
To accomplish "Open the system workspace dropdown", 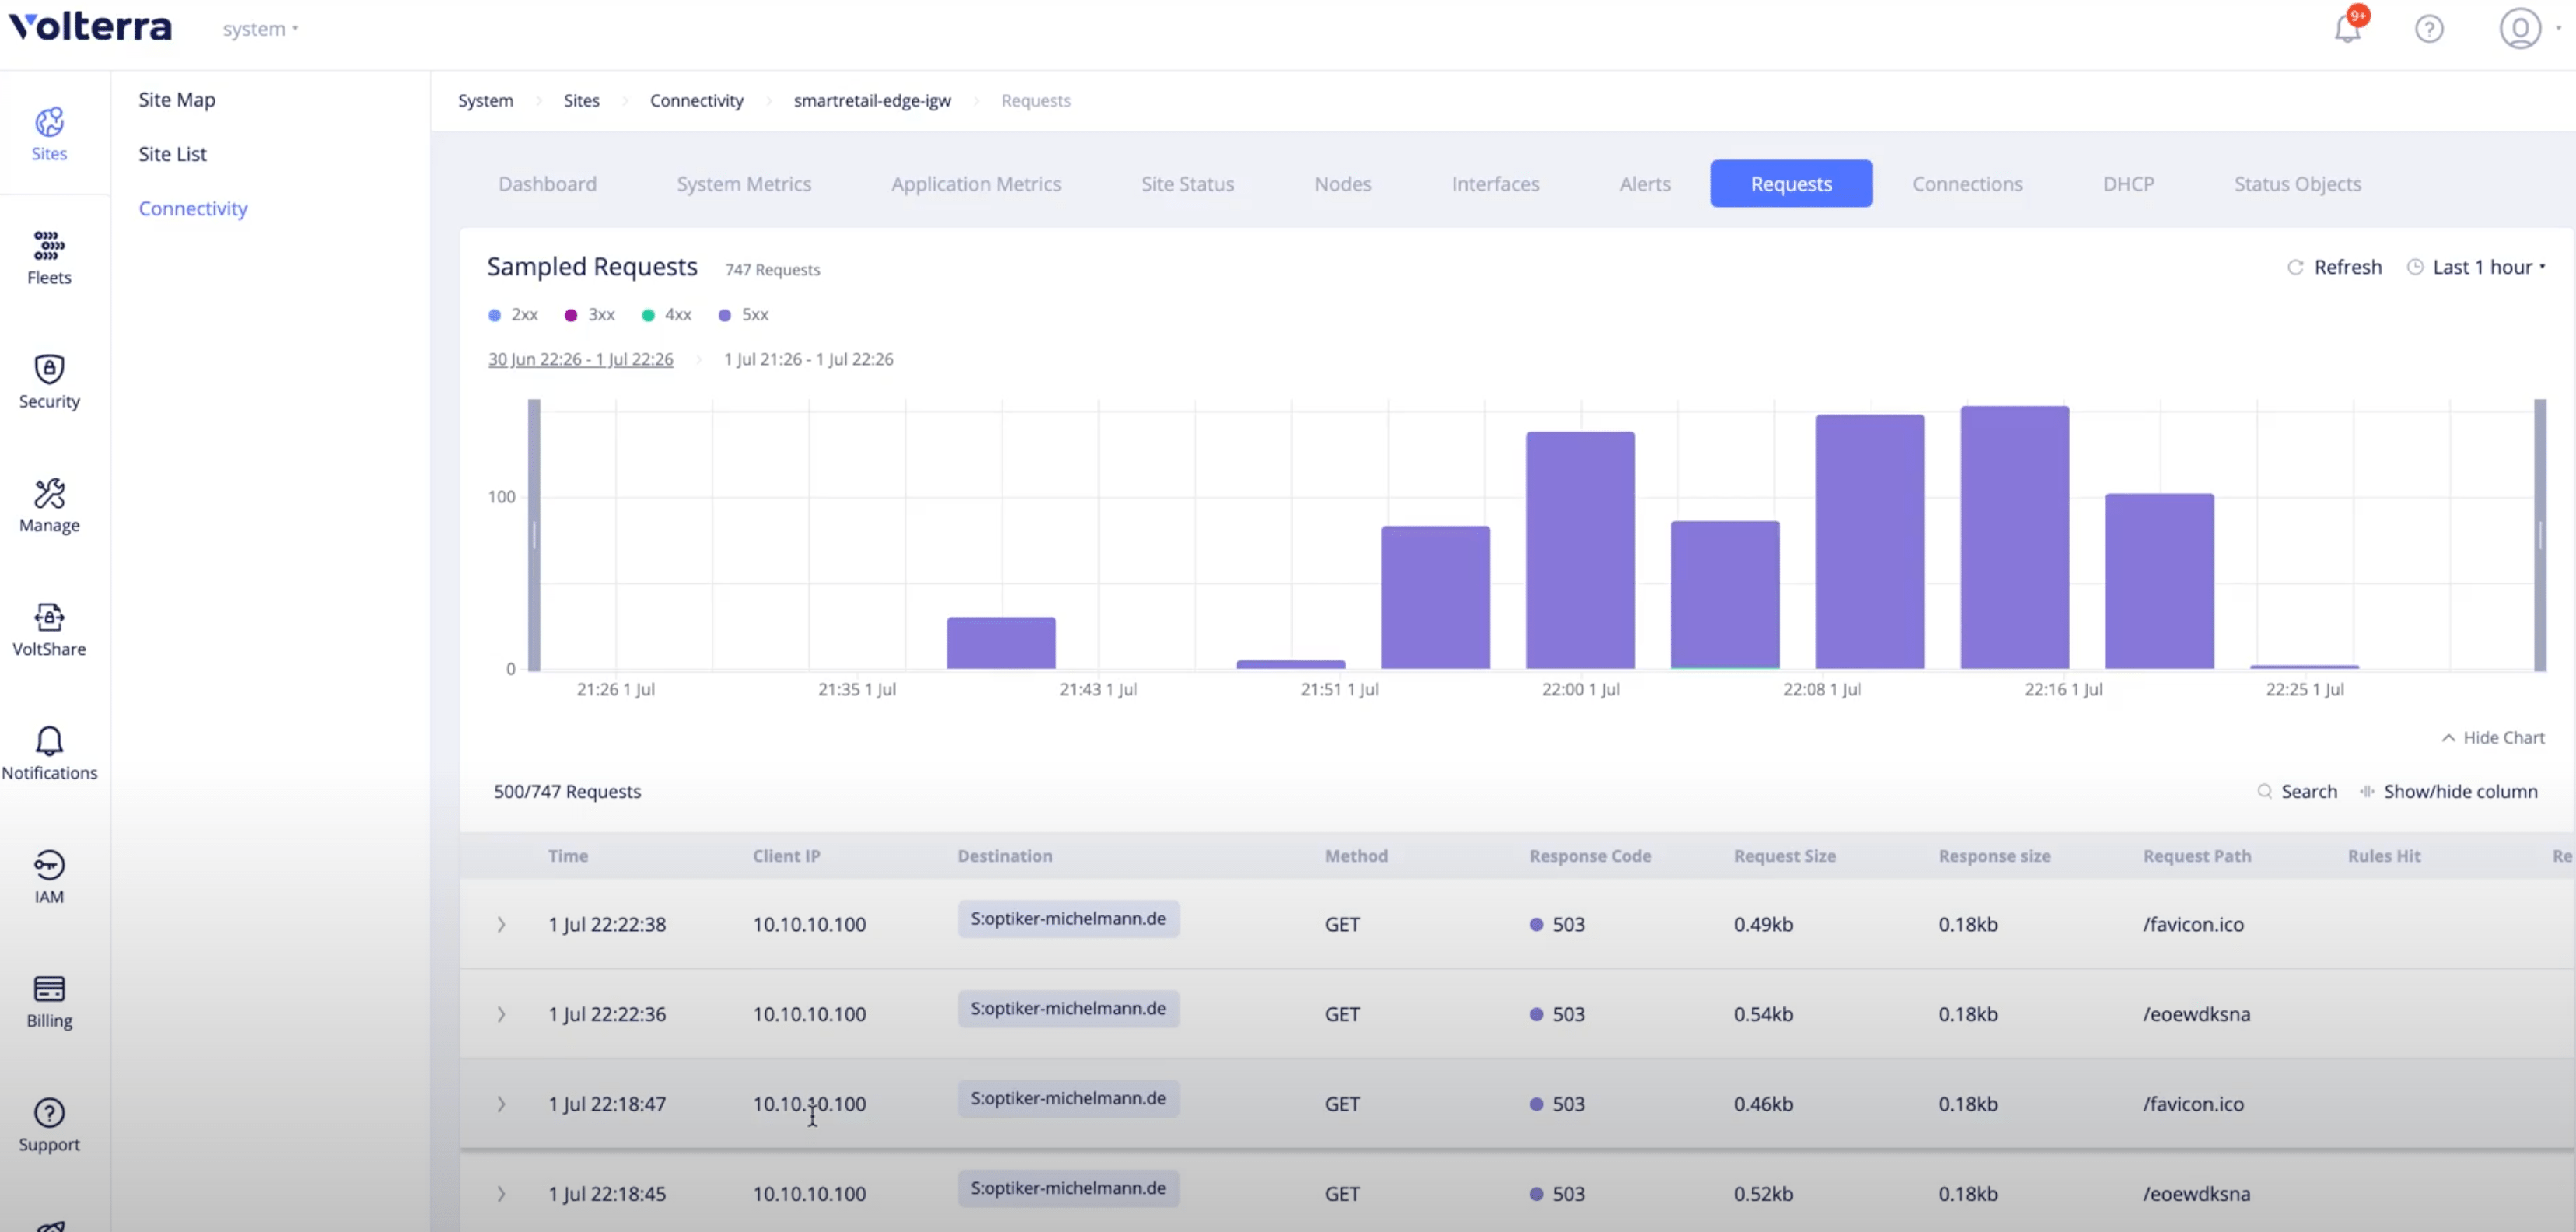I will [x=259, y=29].
